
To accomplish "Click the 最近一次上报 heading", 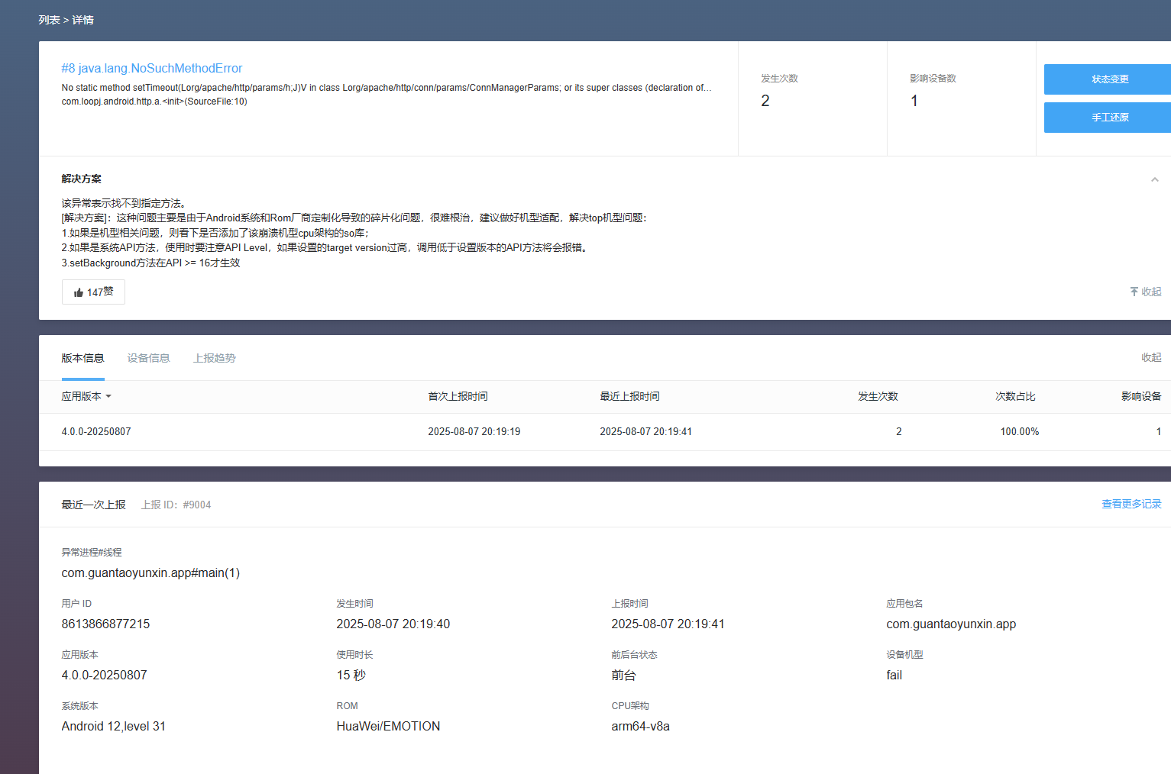I will (x=93, y=505).
